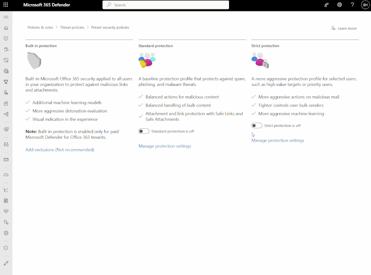Screen dimensions: 371x275
Task: Click the Standard protection people image
Action: pos(147,60)
